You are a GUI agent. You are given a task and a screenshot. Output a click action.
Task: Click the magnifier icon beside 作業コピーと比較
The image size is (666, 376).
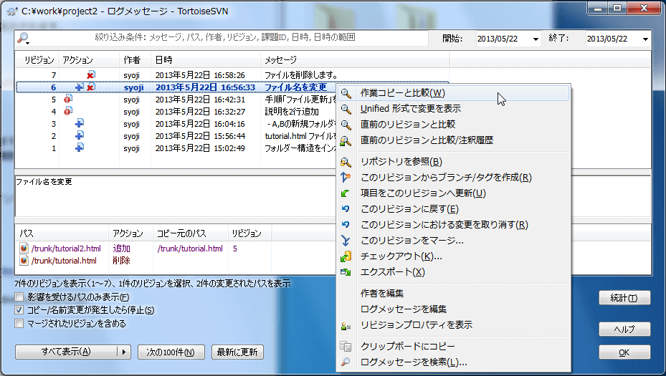point(346,93)
